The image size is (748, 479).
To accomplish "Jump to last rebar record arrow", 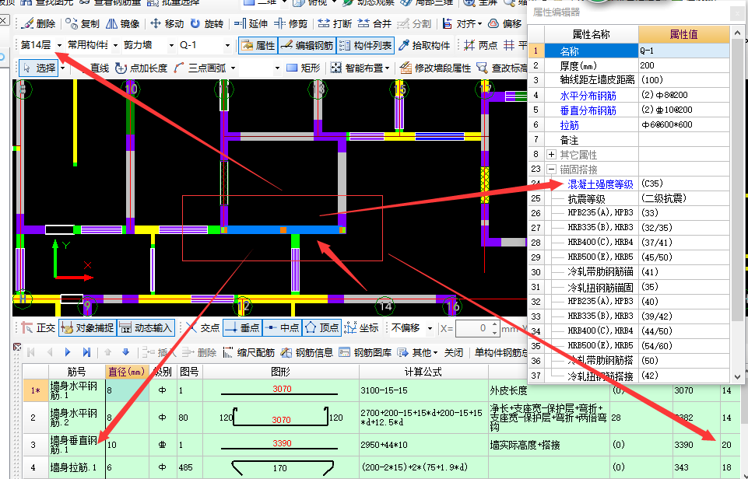I will 86,353.
